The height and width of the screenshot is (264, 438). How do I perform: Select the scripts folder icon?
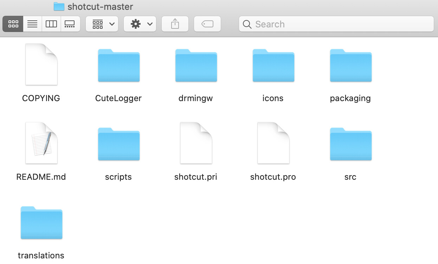119,144
